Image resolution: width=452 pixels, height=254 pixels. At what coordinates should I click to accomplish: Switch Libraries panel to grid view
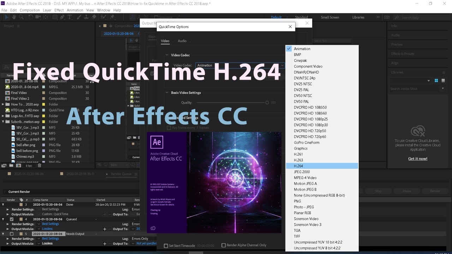coord(436,80)
